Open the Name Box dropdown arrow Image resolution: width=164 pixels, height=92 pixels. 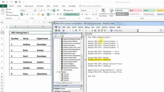click(x=27, y=22)
